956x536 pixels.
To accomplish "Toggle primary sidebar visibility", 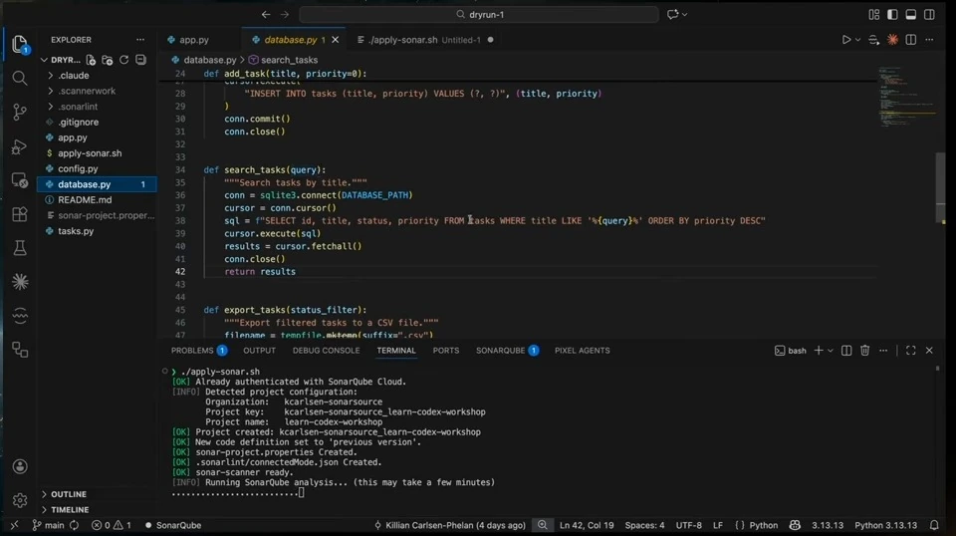I will [892, 14].
